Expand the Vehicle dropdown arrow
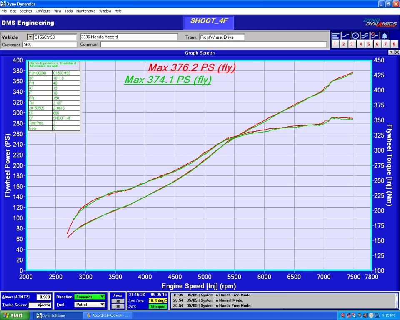 tap(30, 37)
